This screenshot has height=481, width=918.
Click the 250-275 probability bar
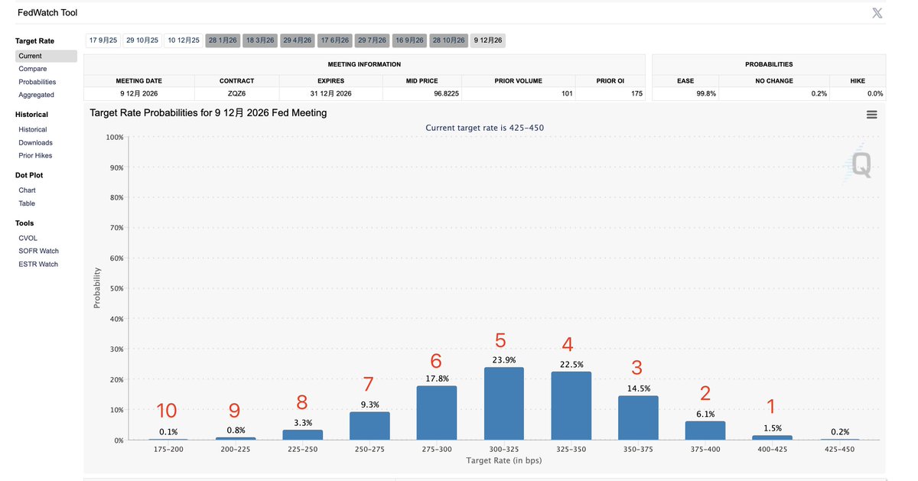pos(369,426)
